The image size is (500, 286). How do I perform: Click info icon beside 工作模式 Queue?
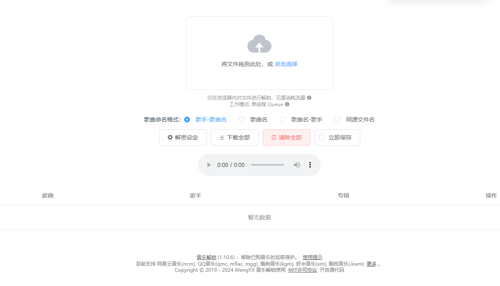point(287,104)
